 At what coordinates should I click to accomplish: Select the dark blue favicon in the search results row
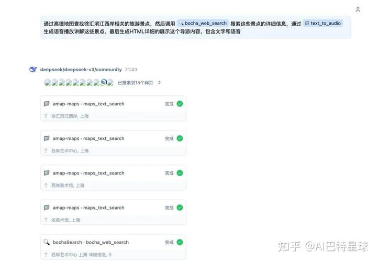pyautogui.click(x=104, y=82)
